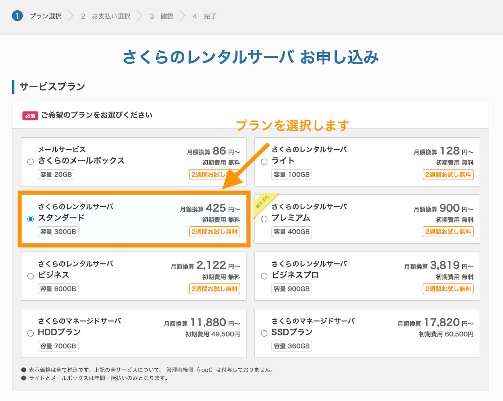Click 初期費用 60,500円 text
Screen dimensions: 503x401
click(446, 334)
